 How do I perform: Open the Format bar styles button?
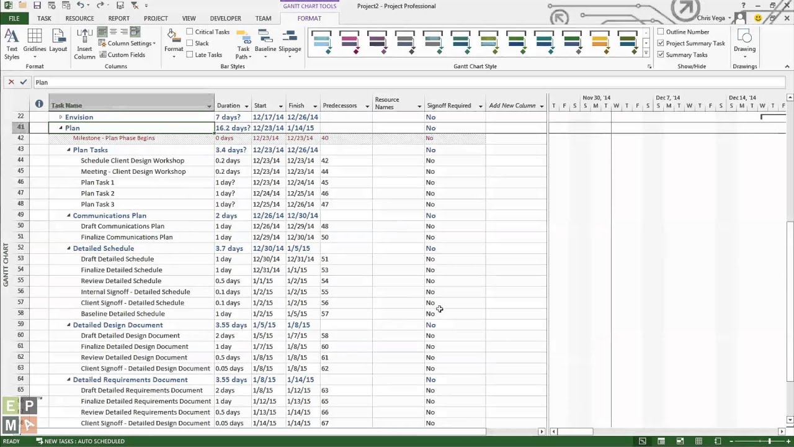click(x=174, y=44)
